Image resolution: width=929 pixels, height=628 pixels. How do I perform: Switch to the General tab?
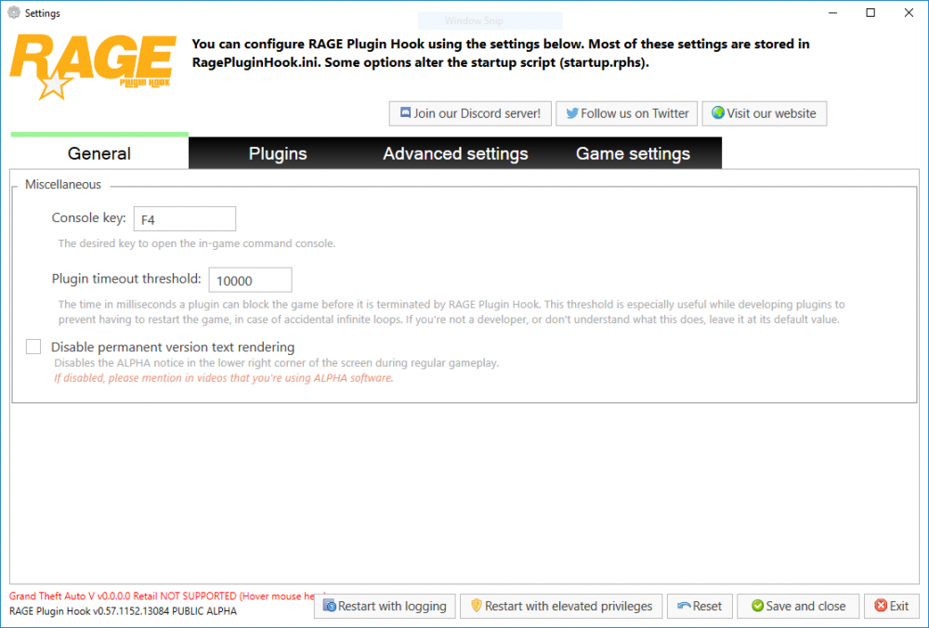99,153
